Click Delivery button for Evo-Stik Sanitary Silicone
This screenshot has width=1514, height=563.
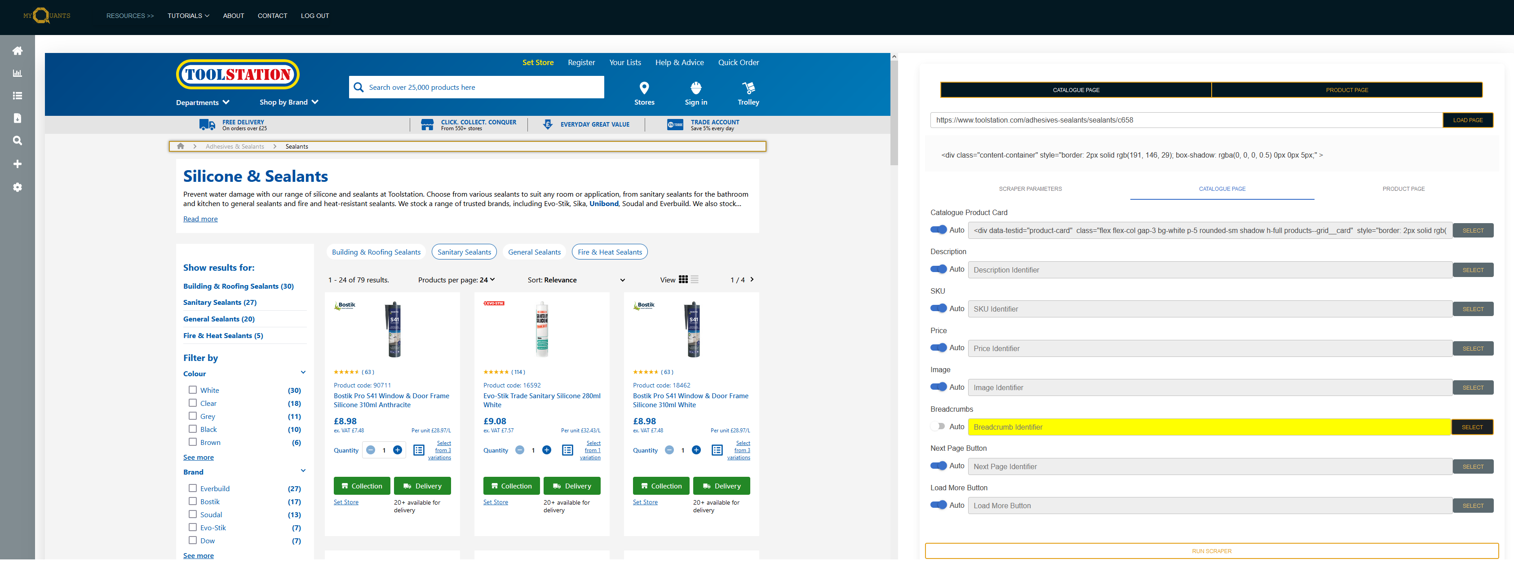tap(571, 487)
